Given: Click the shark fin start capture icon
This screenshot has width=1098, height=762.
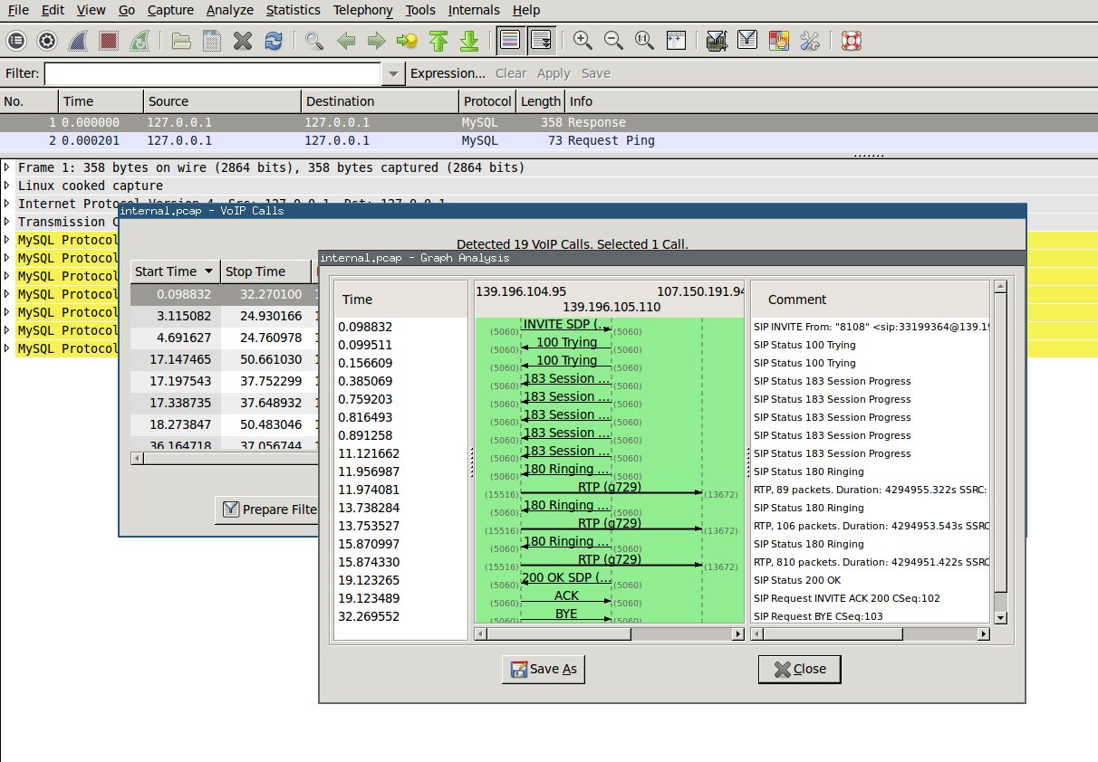Looking at the screenshot, I should click(78, 41).
